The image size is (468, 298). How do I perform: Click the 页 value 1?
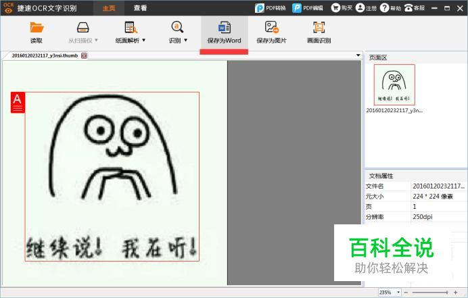415,206
